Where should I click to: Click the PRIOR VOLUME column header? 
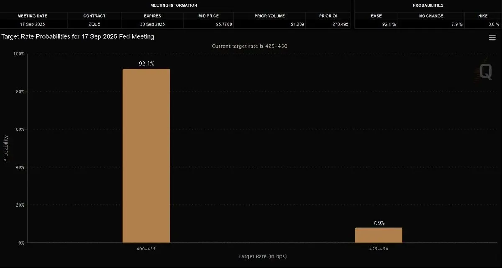269,16
